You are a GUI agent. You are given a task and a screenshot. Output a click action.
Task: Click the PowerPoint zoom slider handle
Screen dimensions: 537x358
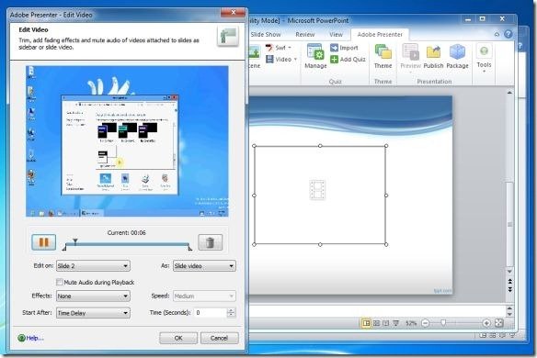click(443, 323)
